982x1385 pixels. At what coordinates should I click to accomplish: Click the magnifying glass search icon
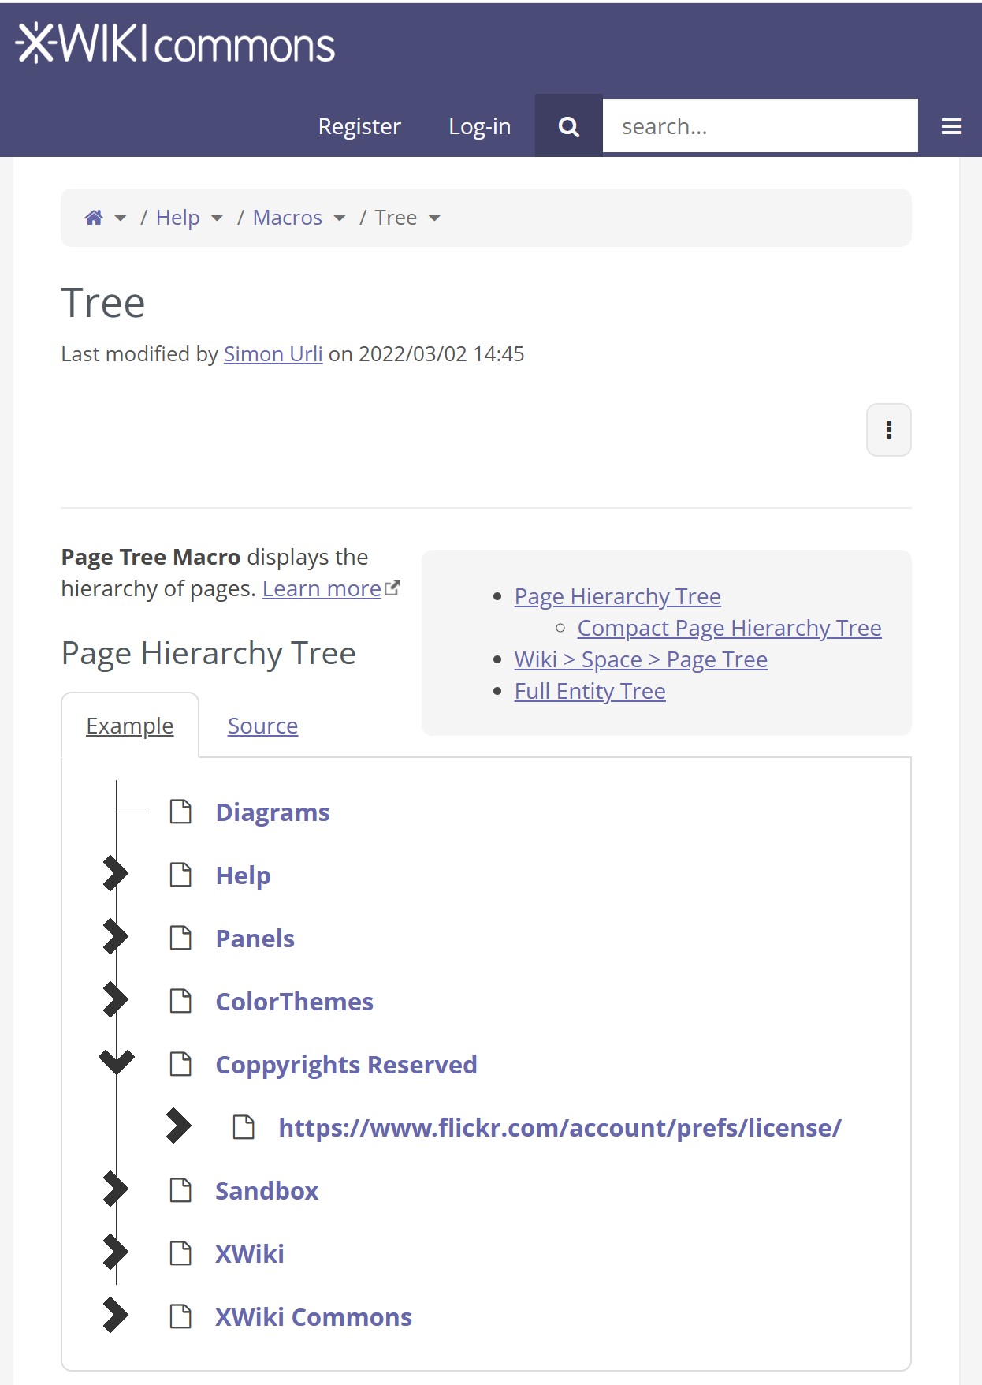568,126
